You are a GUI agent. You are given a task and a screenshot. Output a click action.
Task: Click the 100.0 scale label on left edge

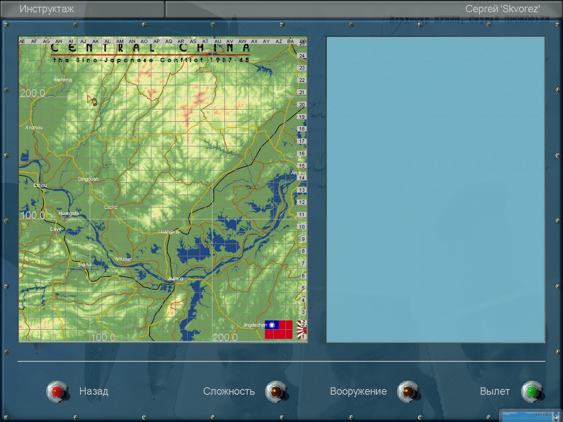coord(33,215)
